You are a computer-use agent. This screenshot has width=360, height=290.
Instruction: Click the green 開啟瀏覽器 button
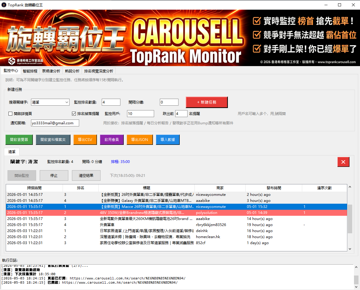coord(19,140)
